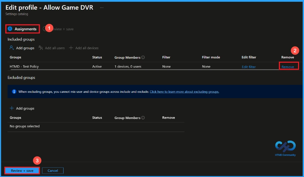The width and height of the screenshot is (304, 177).
Task: Go to the Review + save step tab
Action: [x=58, y=29]
